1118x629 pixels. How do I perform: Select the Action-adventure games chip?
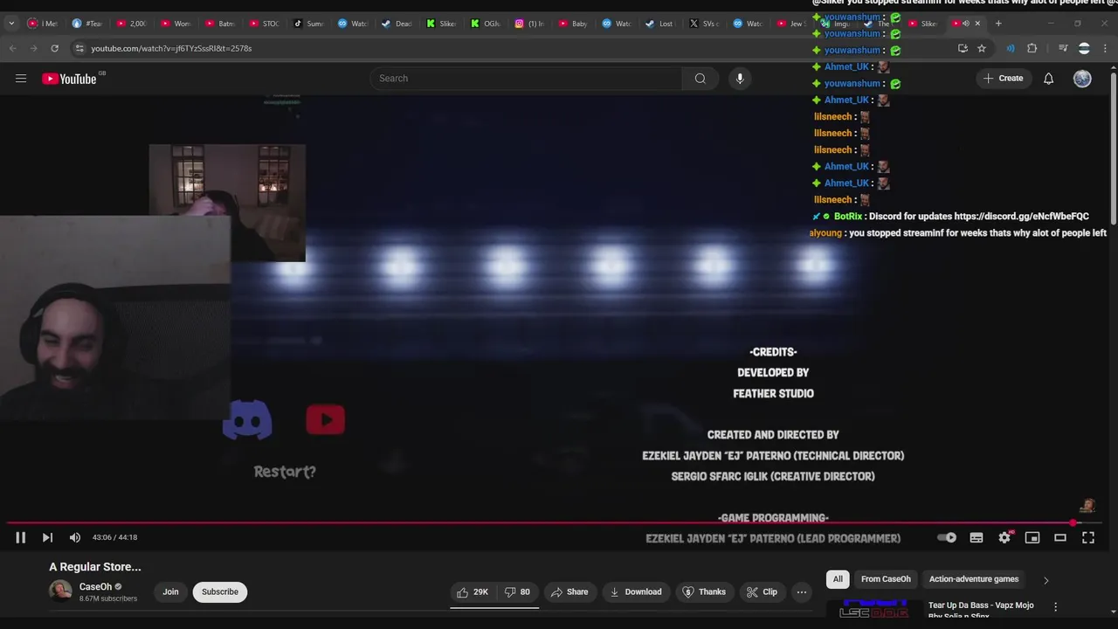point(974,579)
